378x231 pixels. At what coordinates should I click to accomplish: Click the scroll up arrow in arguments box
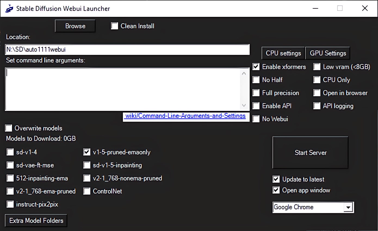point(244,73)
